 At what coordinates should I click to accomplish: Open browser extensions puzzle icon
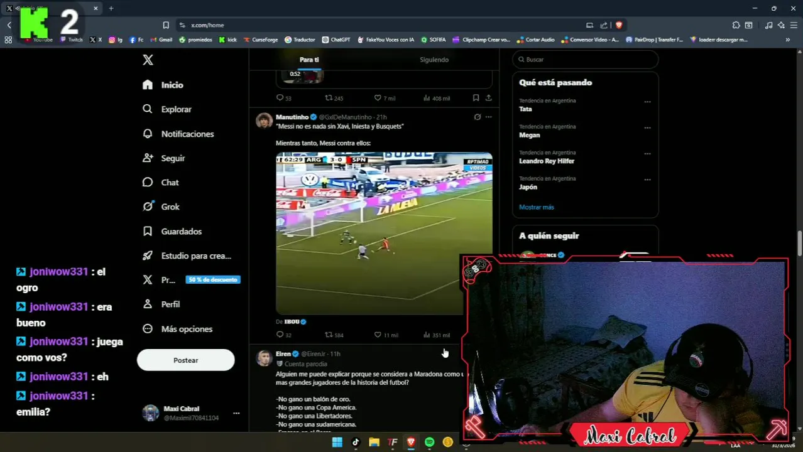[x=736, y=25]
